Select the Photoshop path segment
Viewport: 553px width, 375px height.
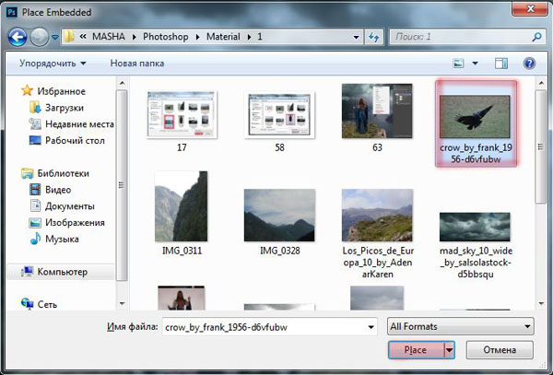[165, 37]
